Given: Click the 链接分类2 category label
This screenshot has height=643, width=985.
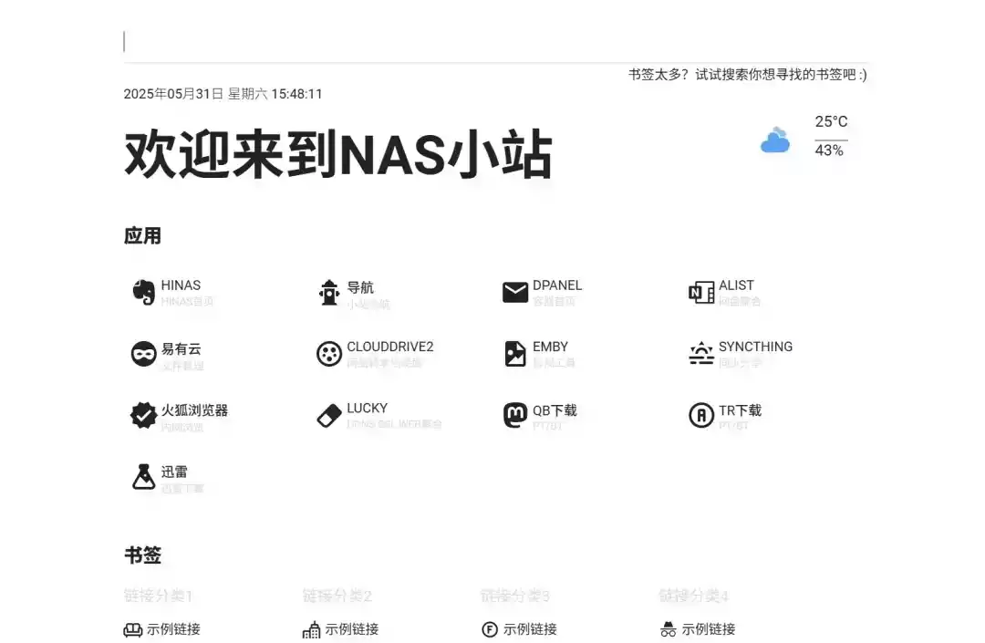Looking at the screenshot, I should click(337, 596).
